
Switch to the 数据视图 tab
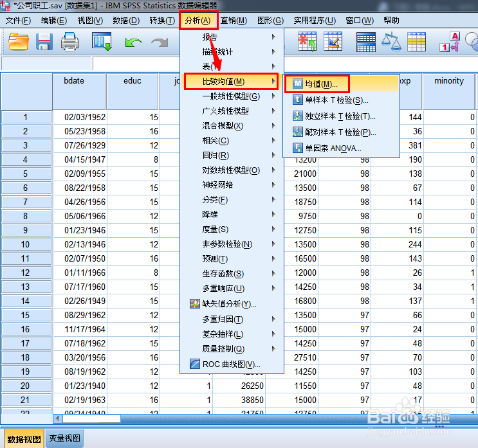tap(24, 439)
